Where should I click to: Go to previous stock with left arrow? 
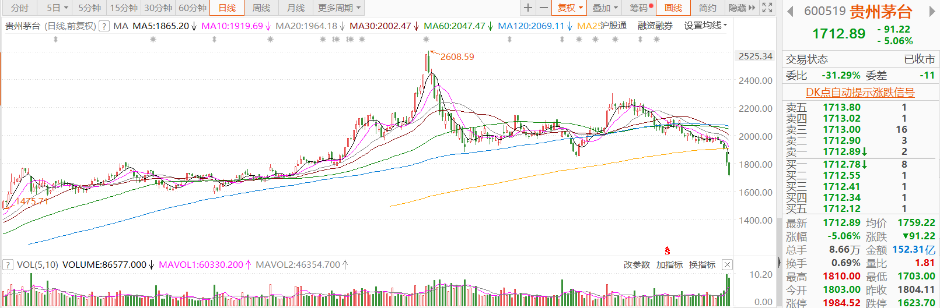coord(790,12)
